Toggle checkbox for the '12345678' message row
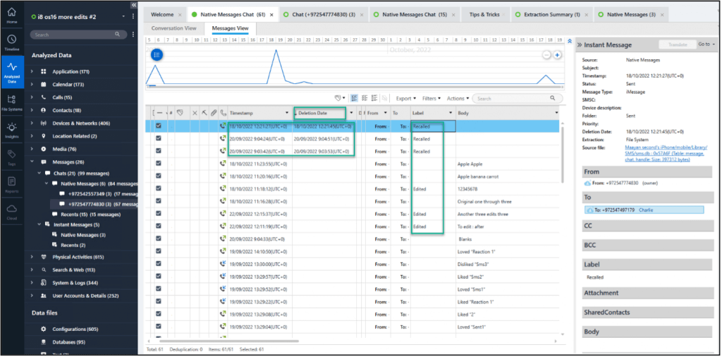The height and width of the screenshot is (357, 722). [x=159, y=188]
